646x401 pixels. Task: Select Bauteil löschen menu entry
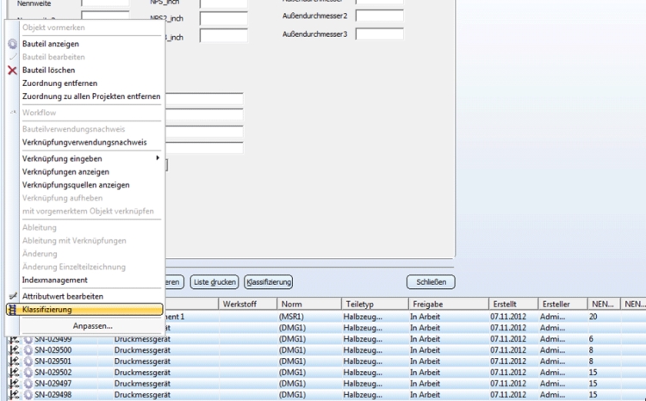(48, 70)
